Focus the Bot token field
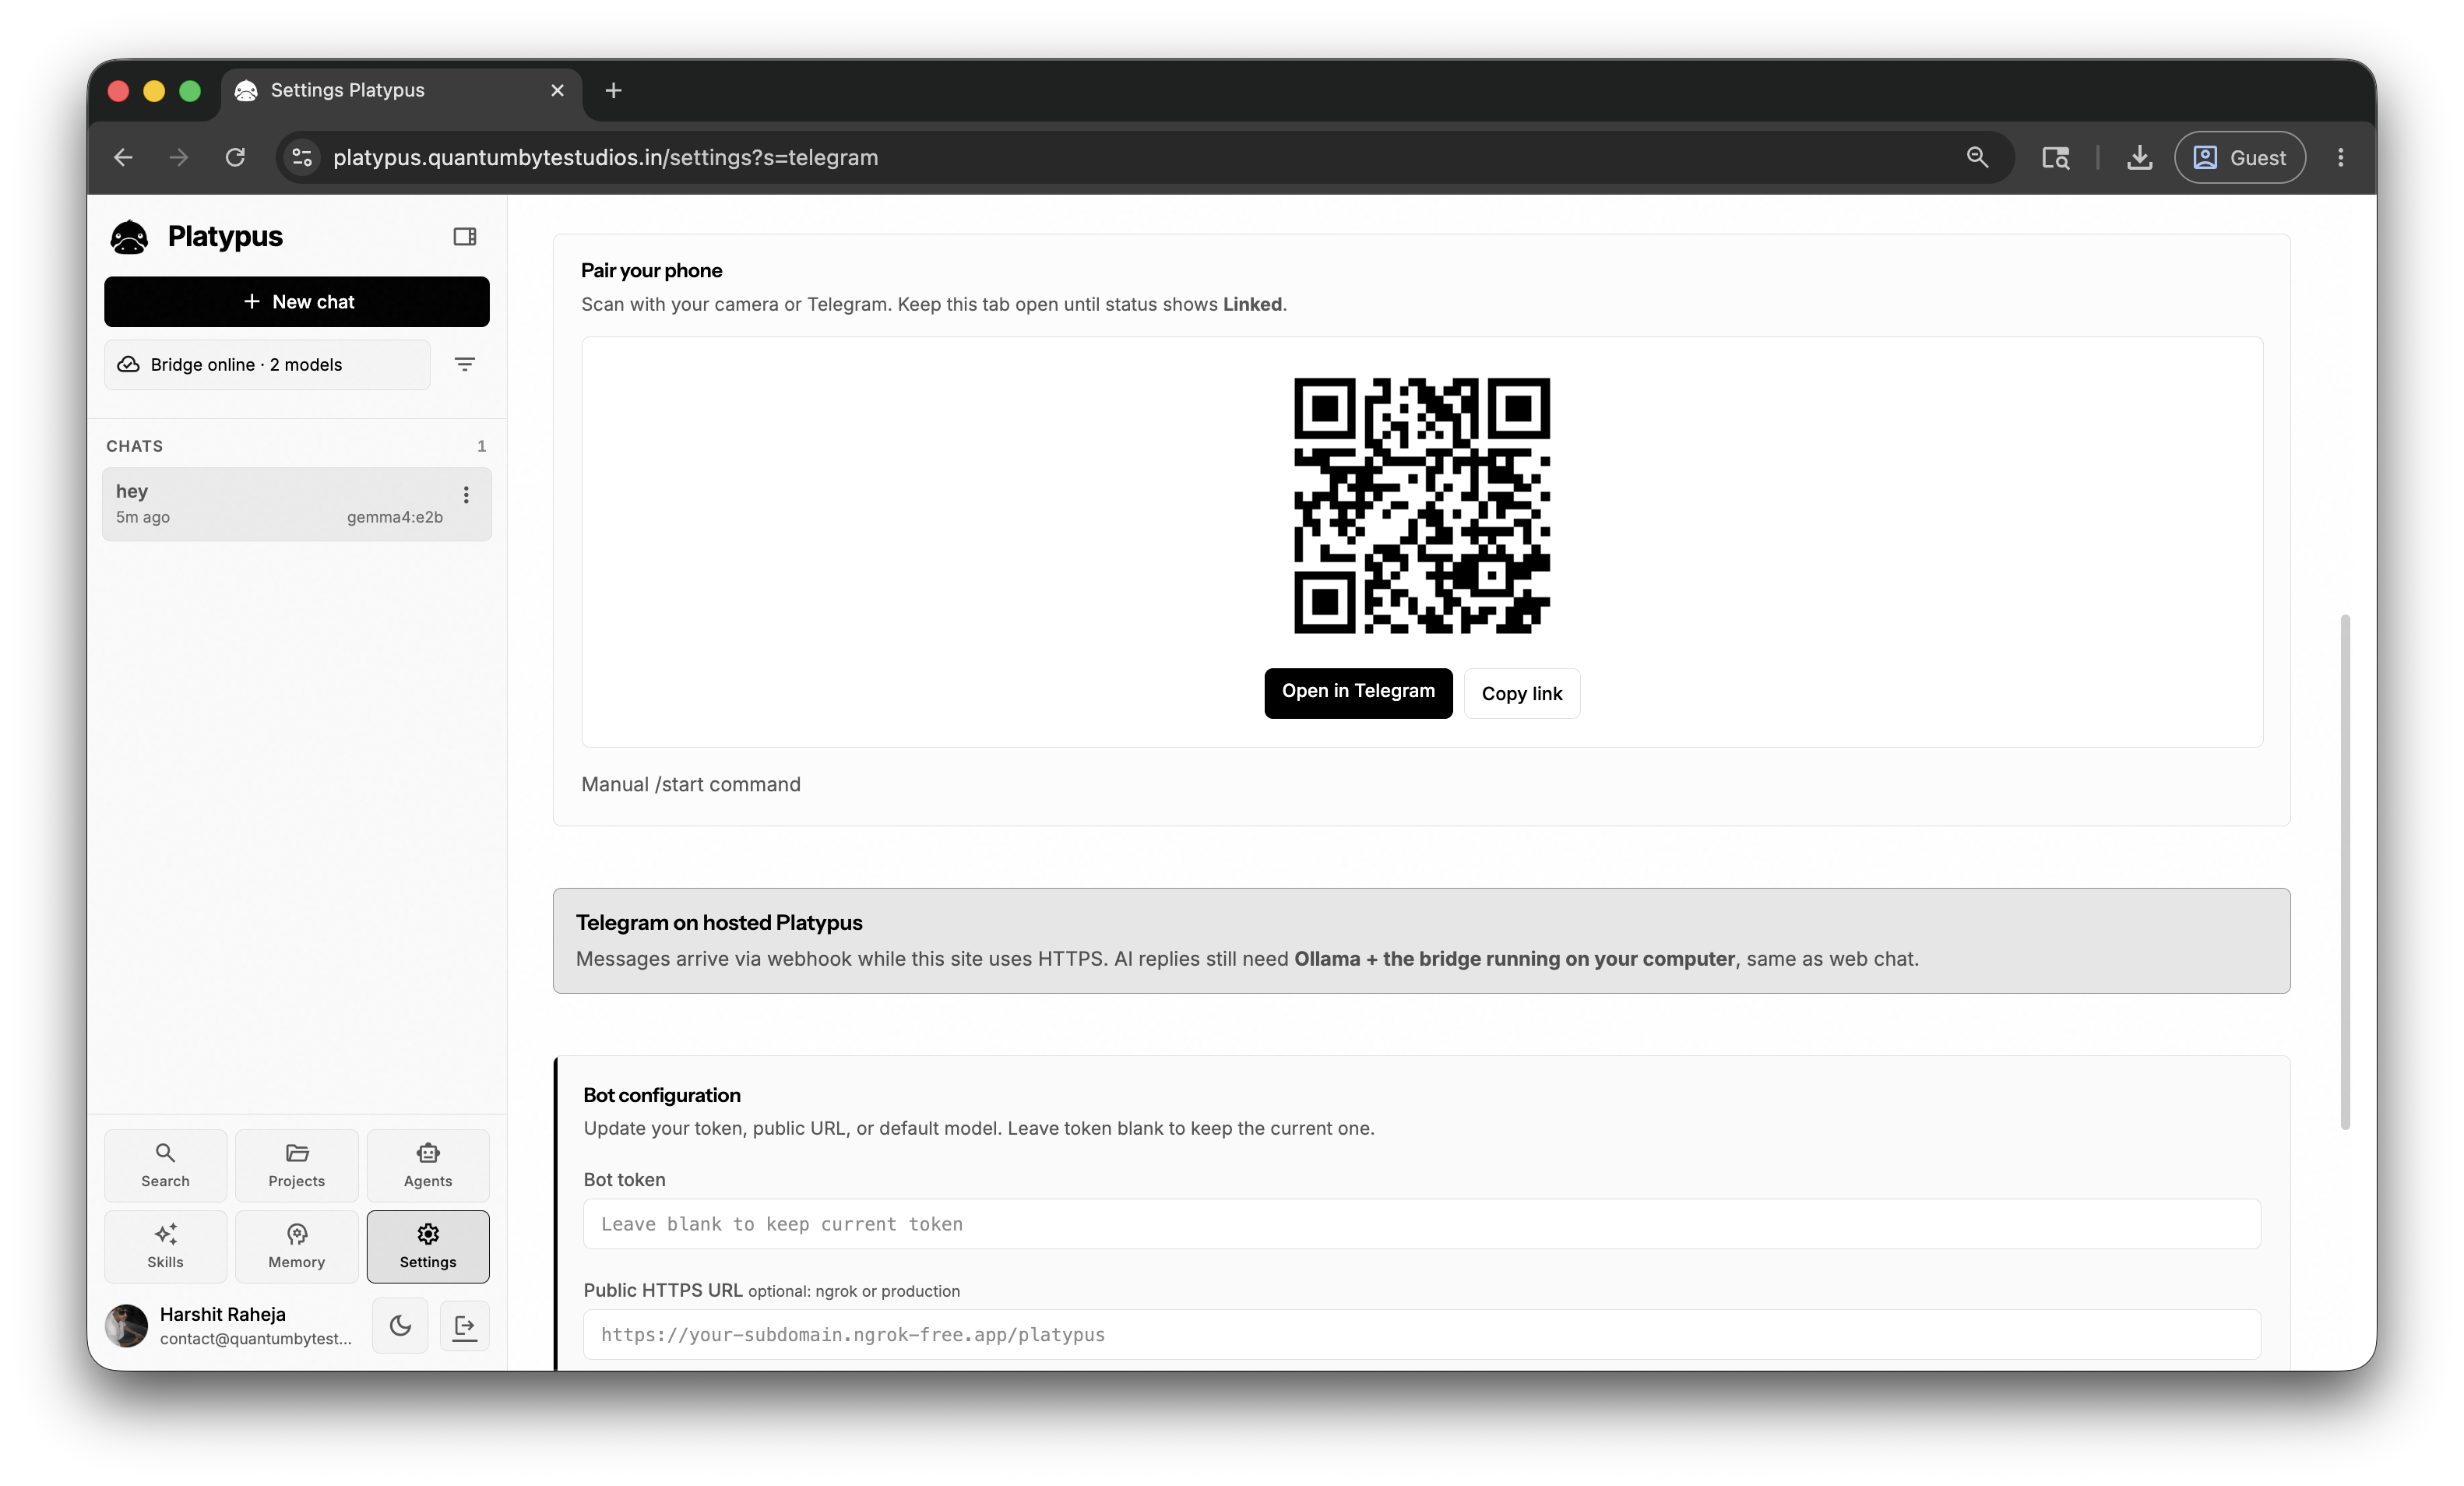 point(1421,1224)
